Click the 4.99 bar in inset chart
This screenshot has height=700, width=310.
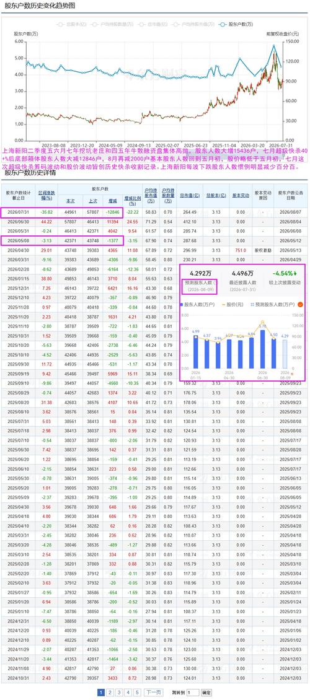pyautogui.click(x=195, y=352)
